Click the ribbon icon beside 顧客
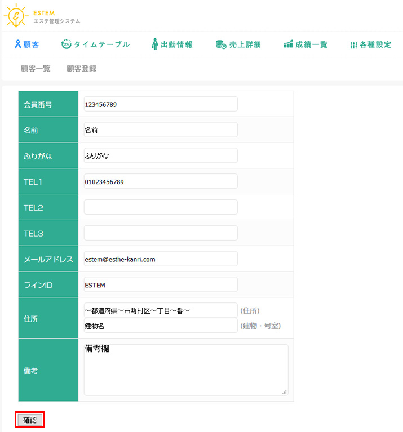Screen dimensions: 403x432 coord(18,44)
